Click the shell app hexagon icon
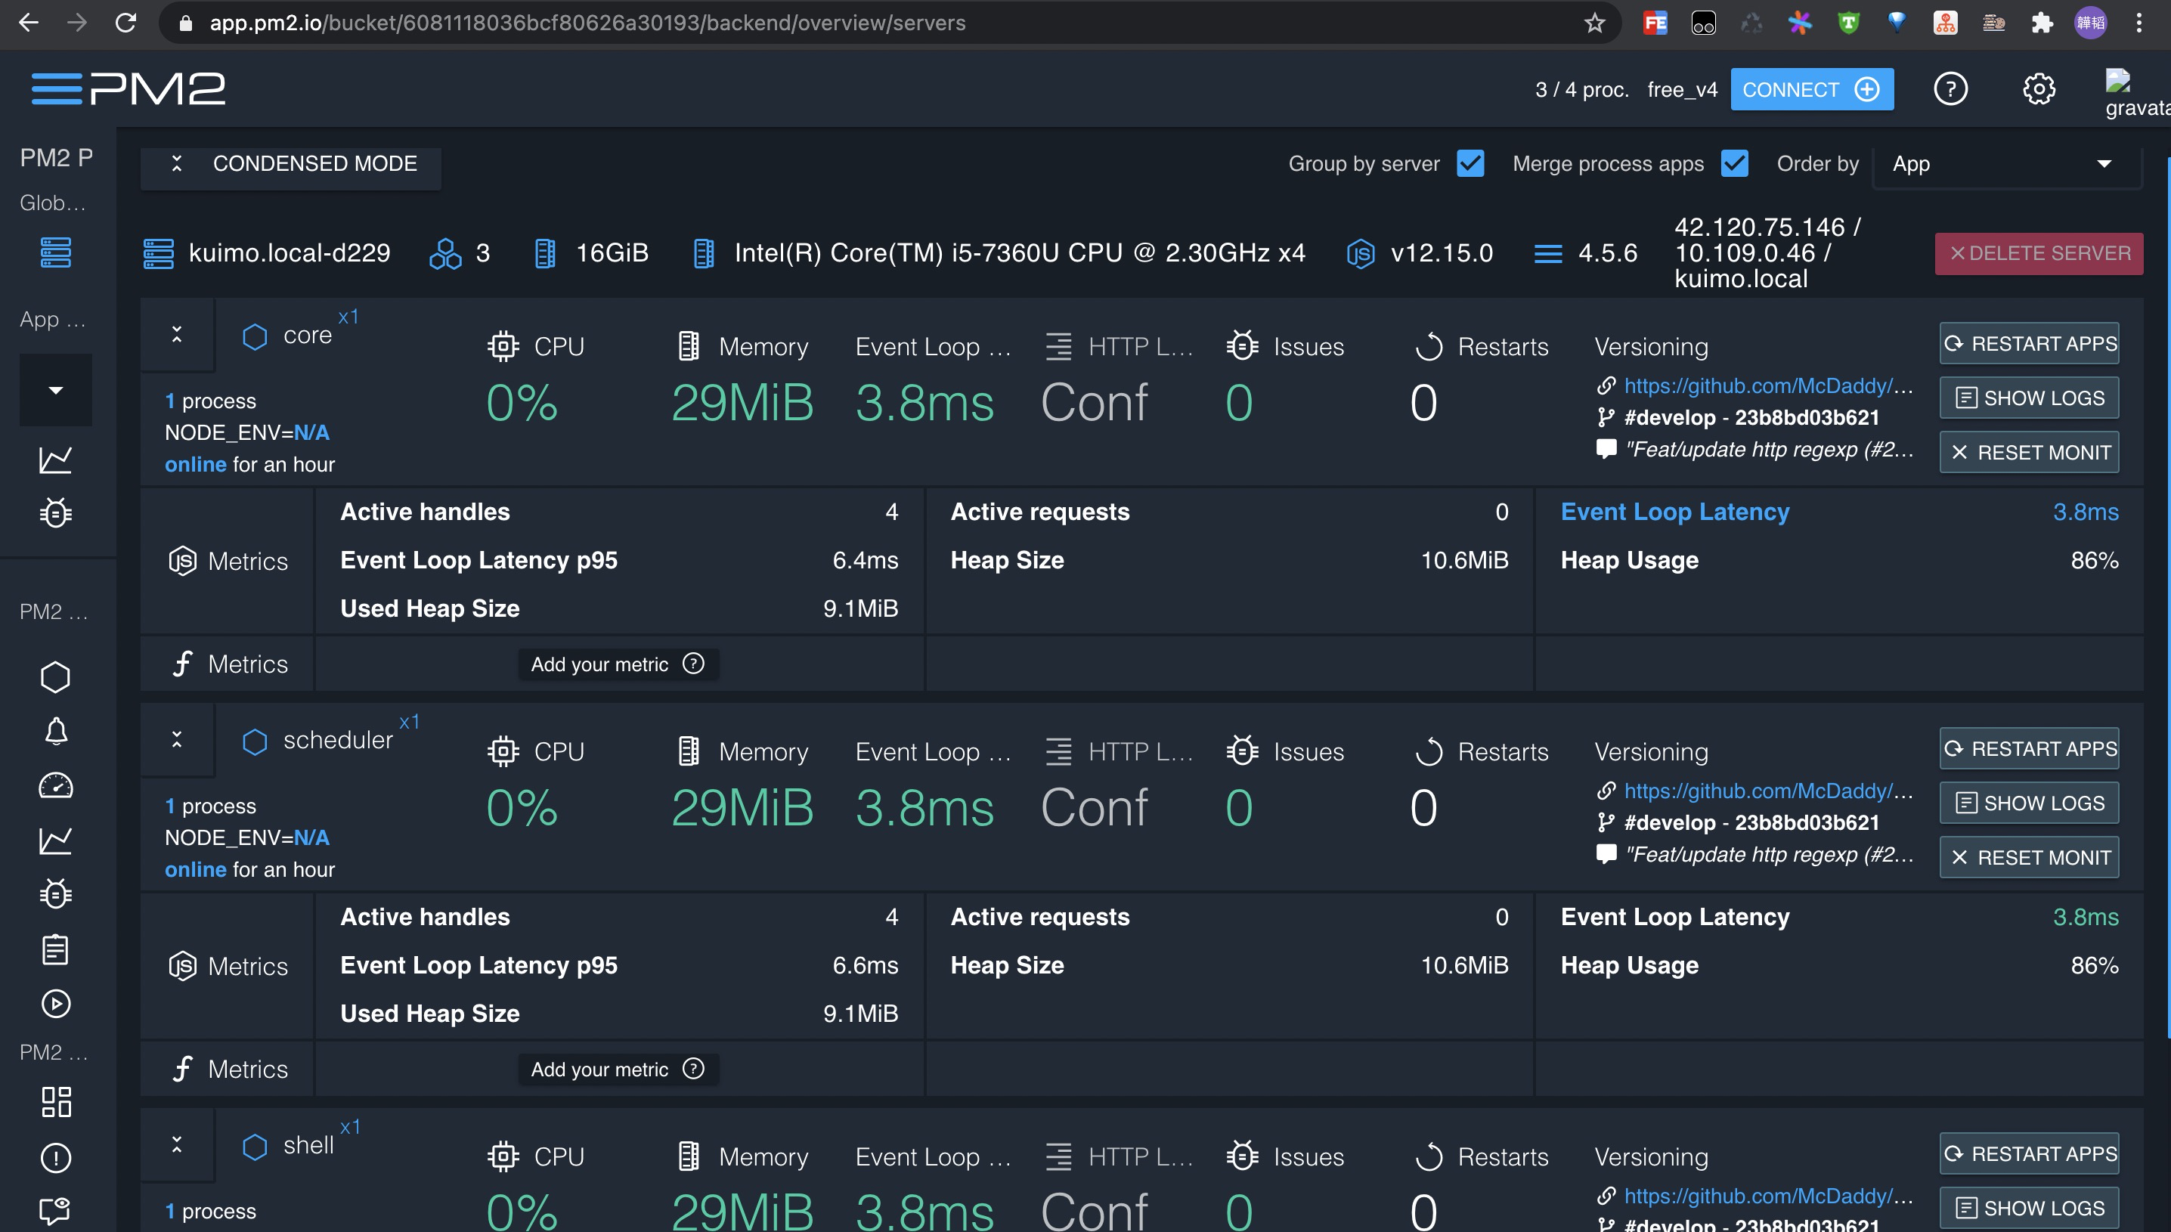Screen dimensions: 2171x1232 tap(255, 1147)
